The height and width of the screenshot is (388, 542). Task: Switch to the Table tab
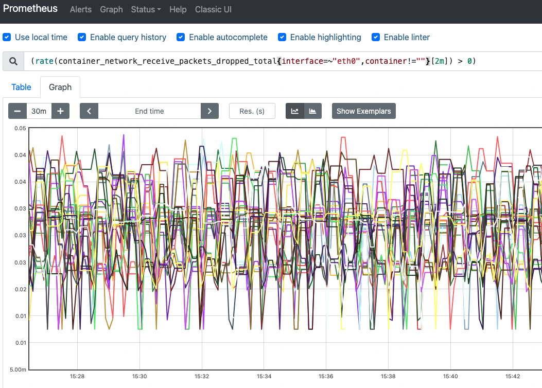(x=21, y=87)
